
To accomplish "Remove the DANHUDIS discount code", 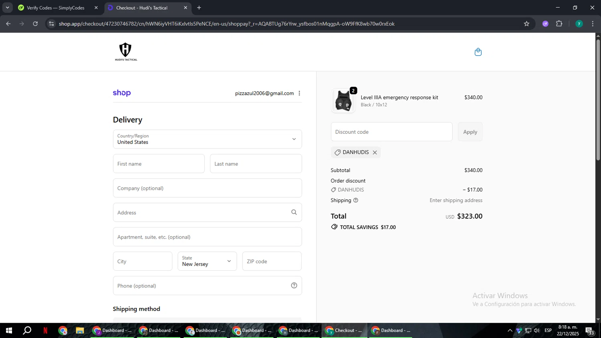I will 375,152.
